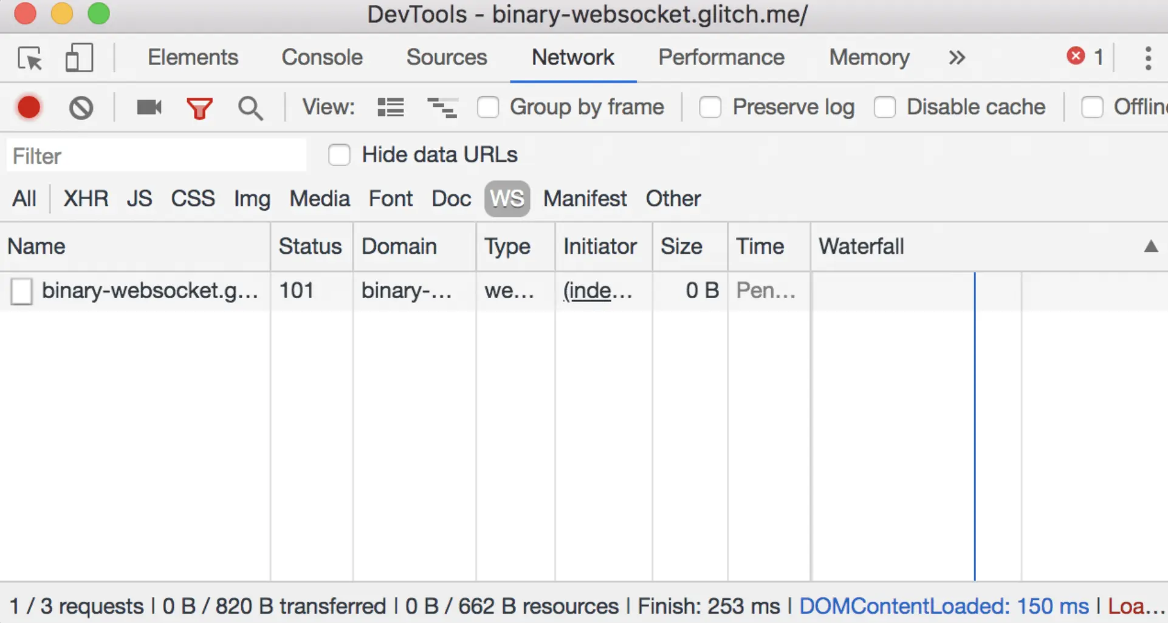Switch to the Console tab
The width and height of the screenshot is (1168, 623).
click(x=322, y=58)
